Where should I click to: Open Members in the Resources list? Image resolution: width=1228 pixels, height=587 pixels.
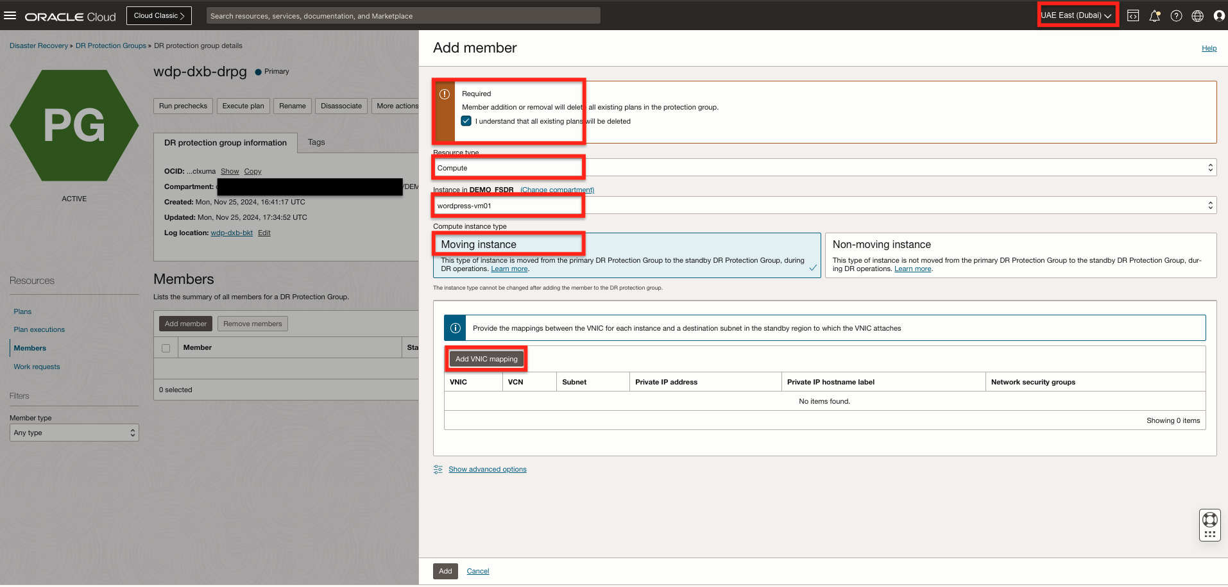30,348
